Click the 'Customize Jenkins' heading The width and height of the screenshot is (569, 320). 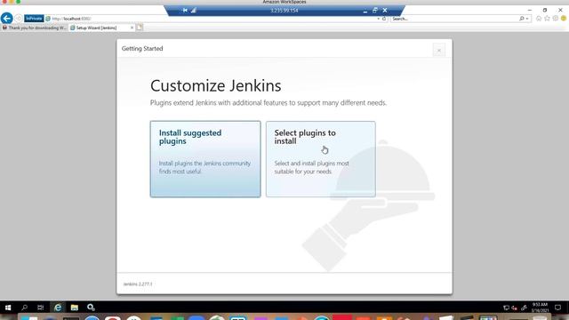point(215,86)
